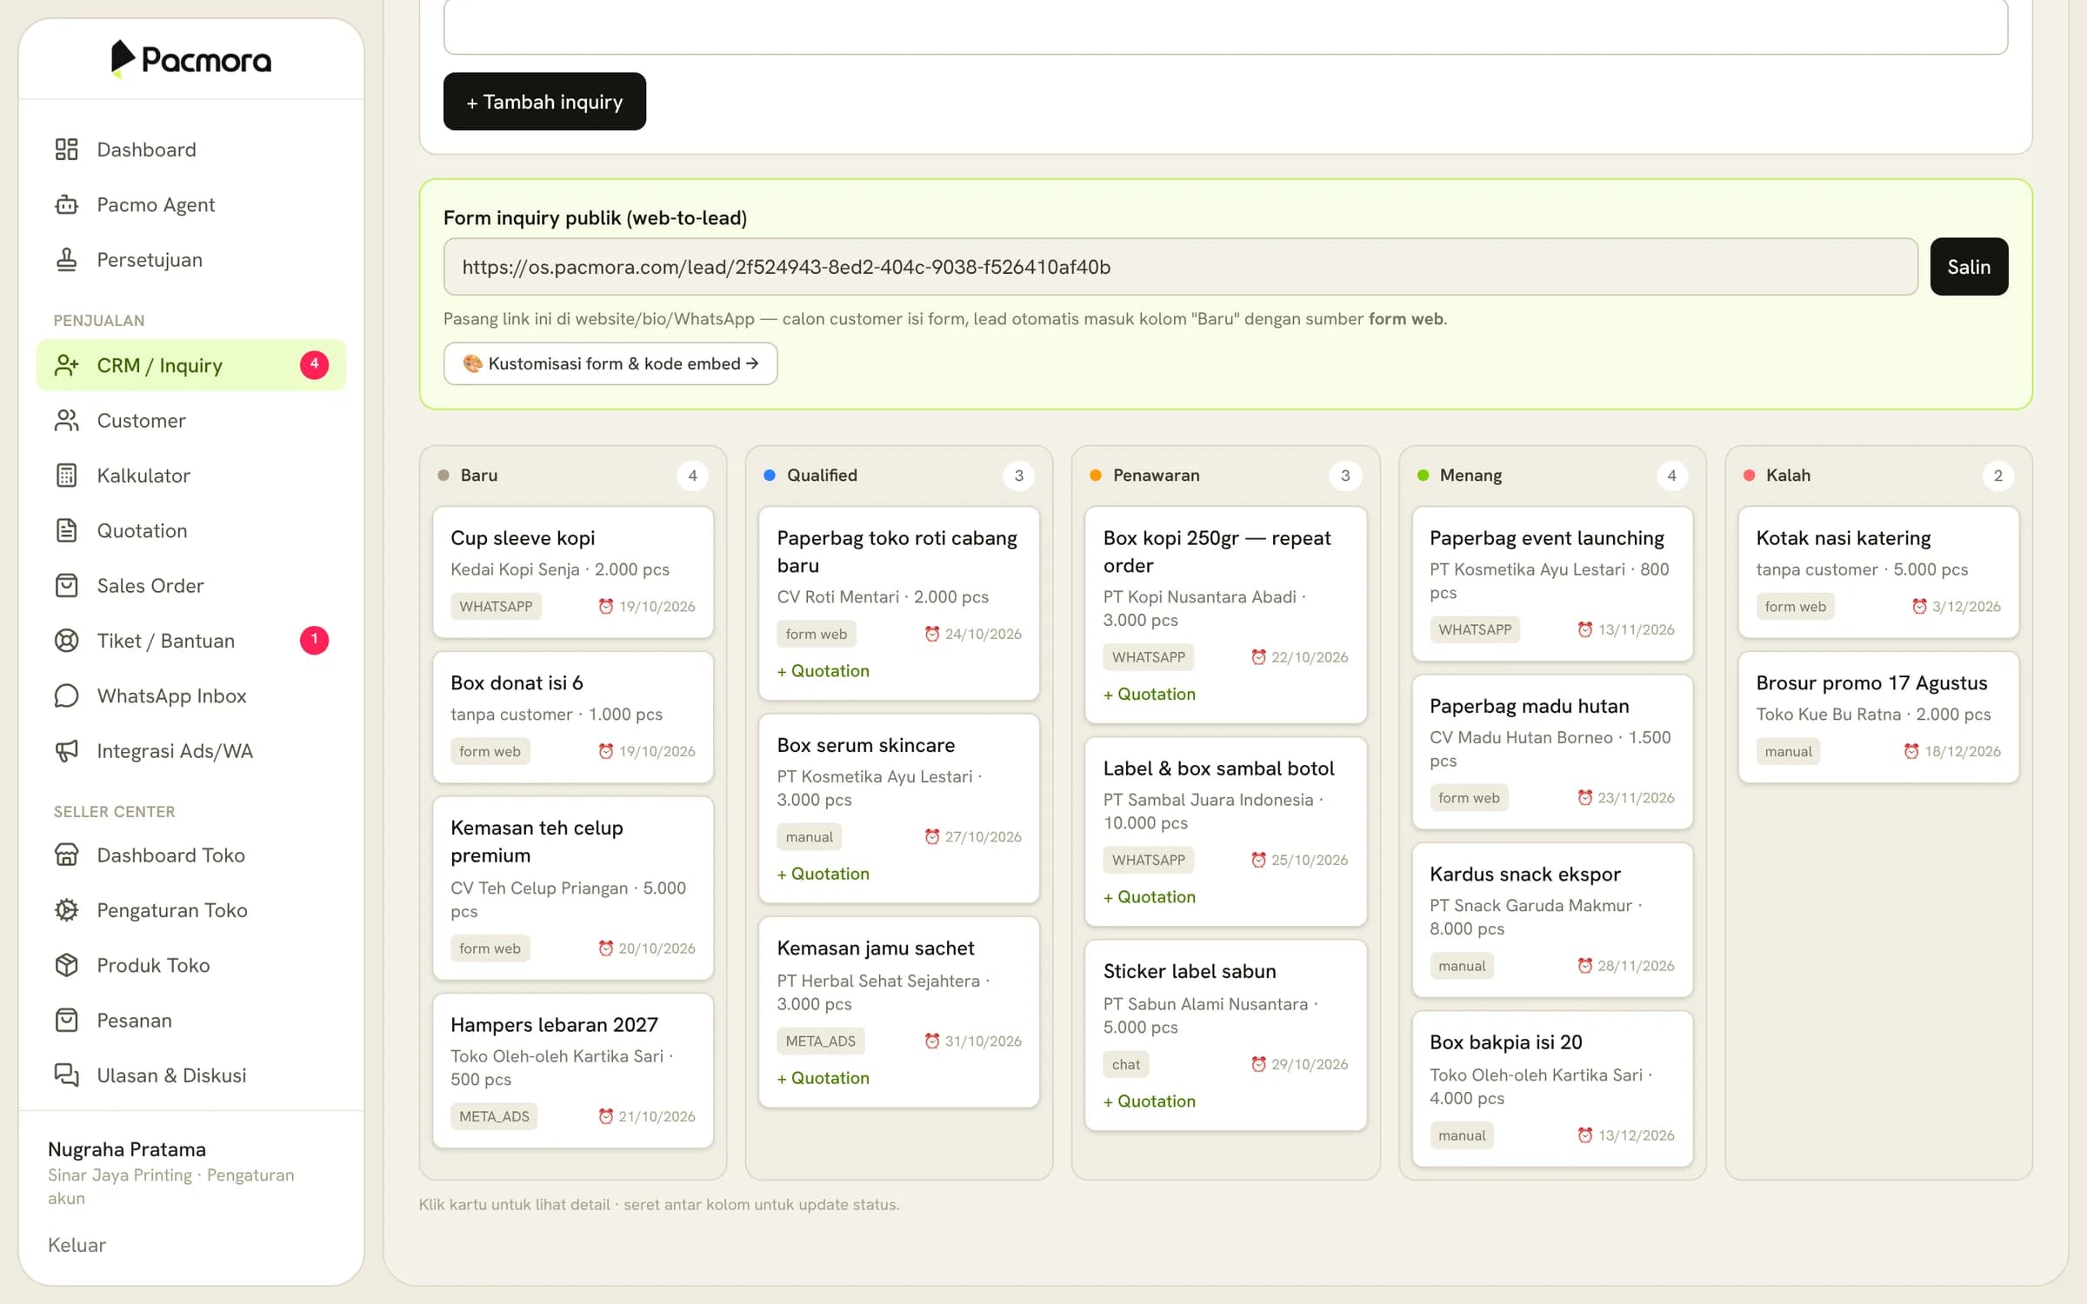
Task: Click the Pacmo Agent robot icon
Action: tap(67, 204)
